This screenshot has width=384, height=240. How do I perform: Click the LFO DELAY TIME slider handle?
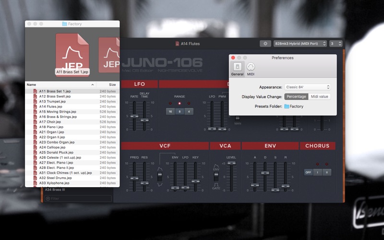(144, 120)
